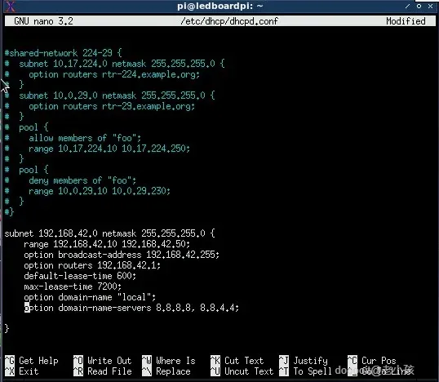Click the ^J Justify shortcut

[x=304, y=361]
